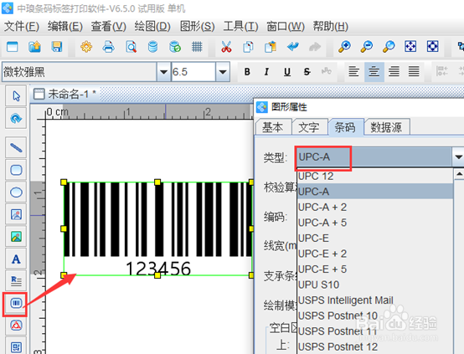The image size is (464, 354).
Task: Toggle underline formatting
Action: (x=287, y=72)
